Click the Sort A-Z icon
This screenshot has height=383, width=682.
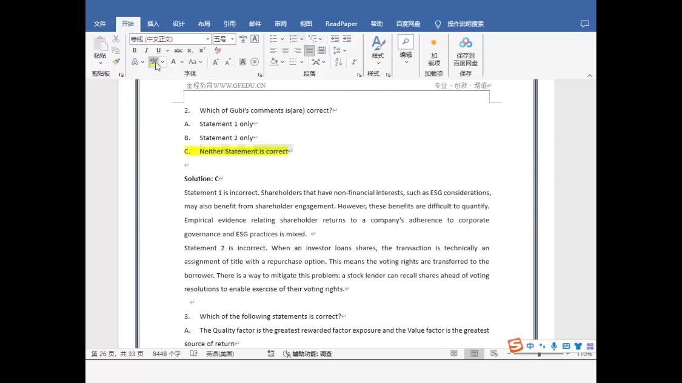point(338,62)
